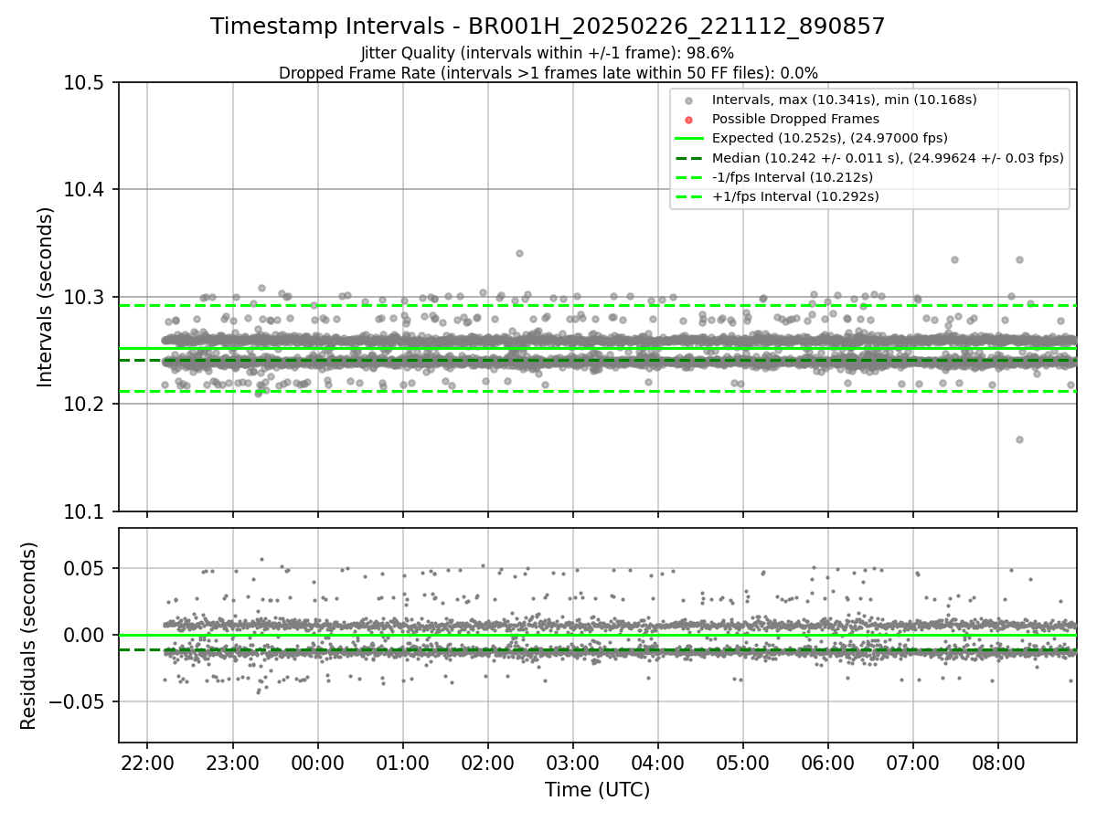Viewport: 1097px width, 822px height.
Task: Click the plot title 'Timestamp Intervals - BR001H_20250226_221112_890857'
Action: click(548, 26)
